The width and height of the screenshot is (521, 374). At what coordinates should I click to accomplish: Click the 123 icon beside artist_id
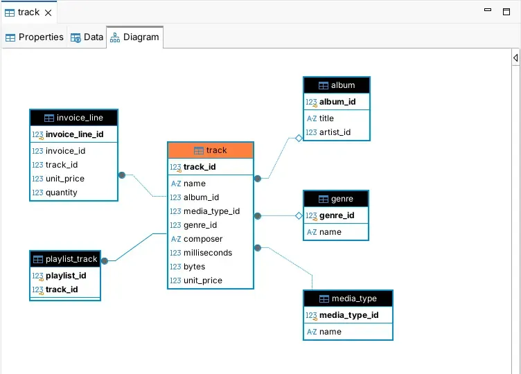coord(311,132)
